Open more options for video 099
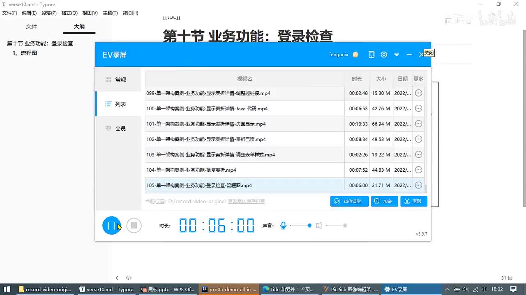 click(418, 93)
